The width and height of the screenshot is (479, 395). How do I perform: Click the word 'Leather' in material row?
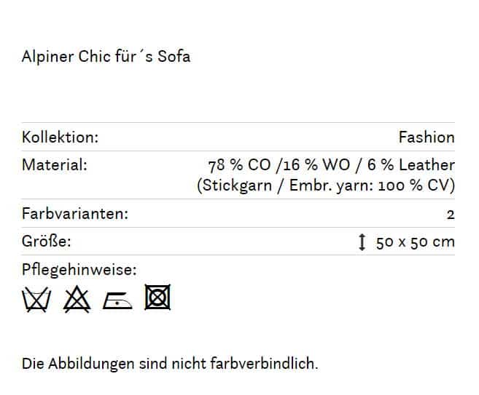(427, 165)
